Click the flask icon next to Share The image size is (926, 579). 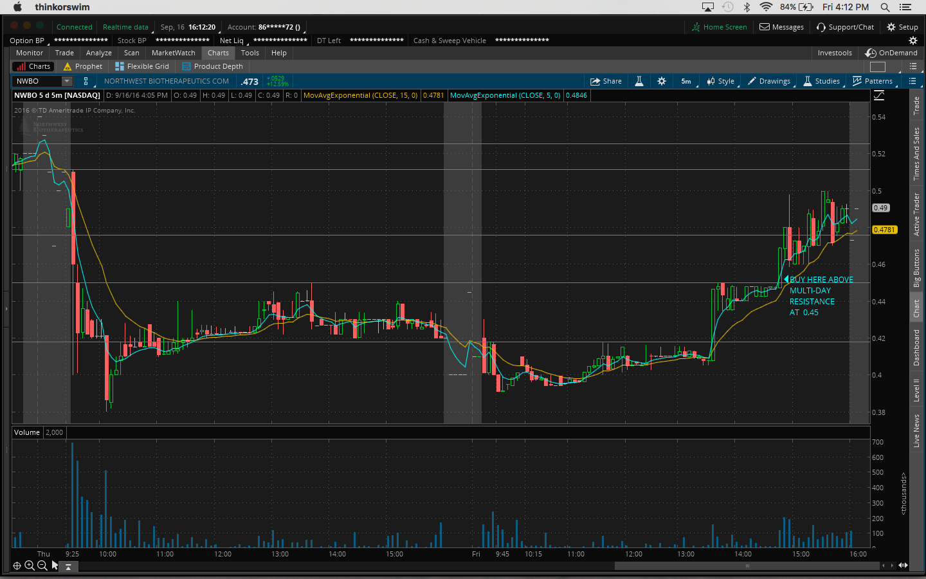pos(639,81)
